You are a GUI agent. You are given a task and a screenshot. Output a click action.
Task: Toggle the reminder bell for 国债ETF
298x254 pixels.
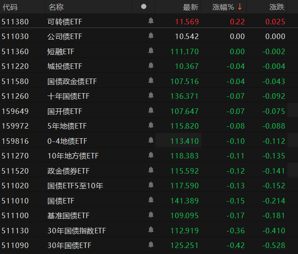[x=151, y=200]
